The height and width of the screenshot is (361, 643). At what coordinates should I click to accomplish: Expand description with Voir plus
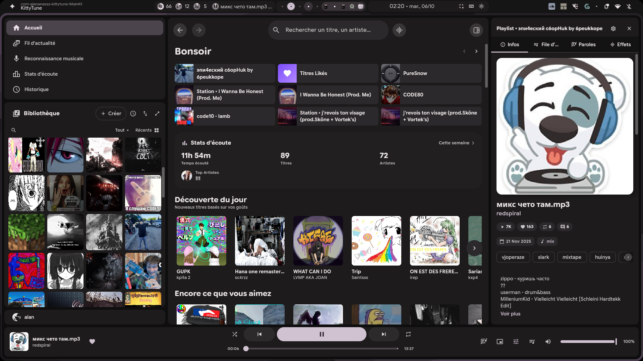pos(510,314)
